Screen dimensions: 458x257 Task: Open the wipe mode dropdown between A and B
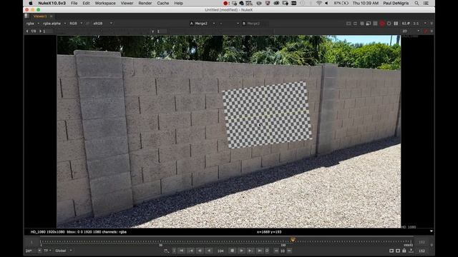point(229,24)
